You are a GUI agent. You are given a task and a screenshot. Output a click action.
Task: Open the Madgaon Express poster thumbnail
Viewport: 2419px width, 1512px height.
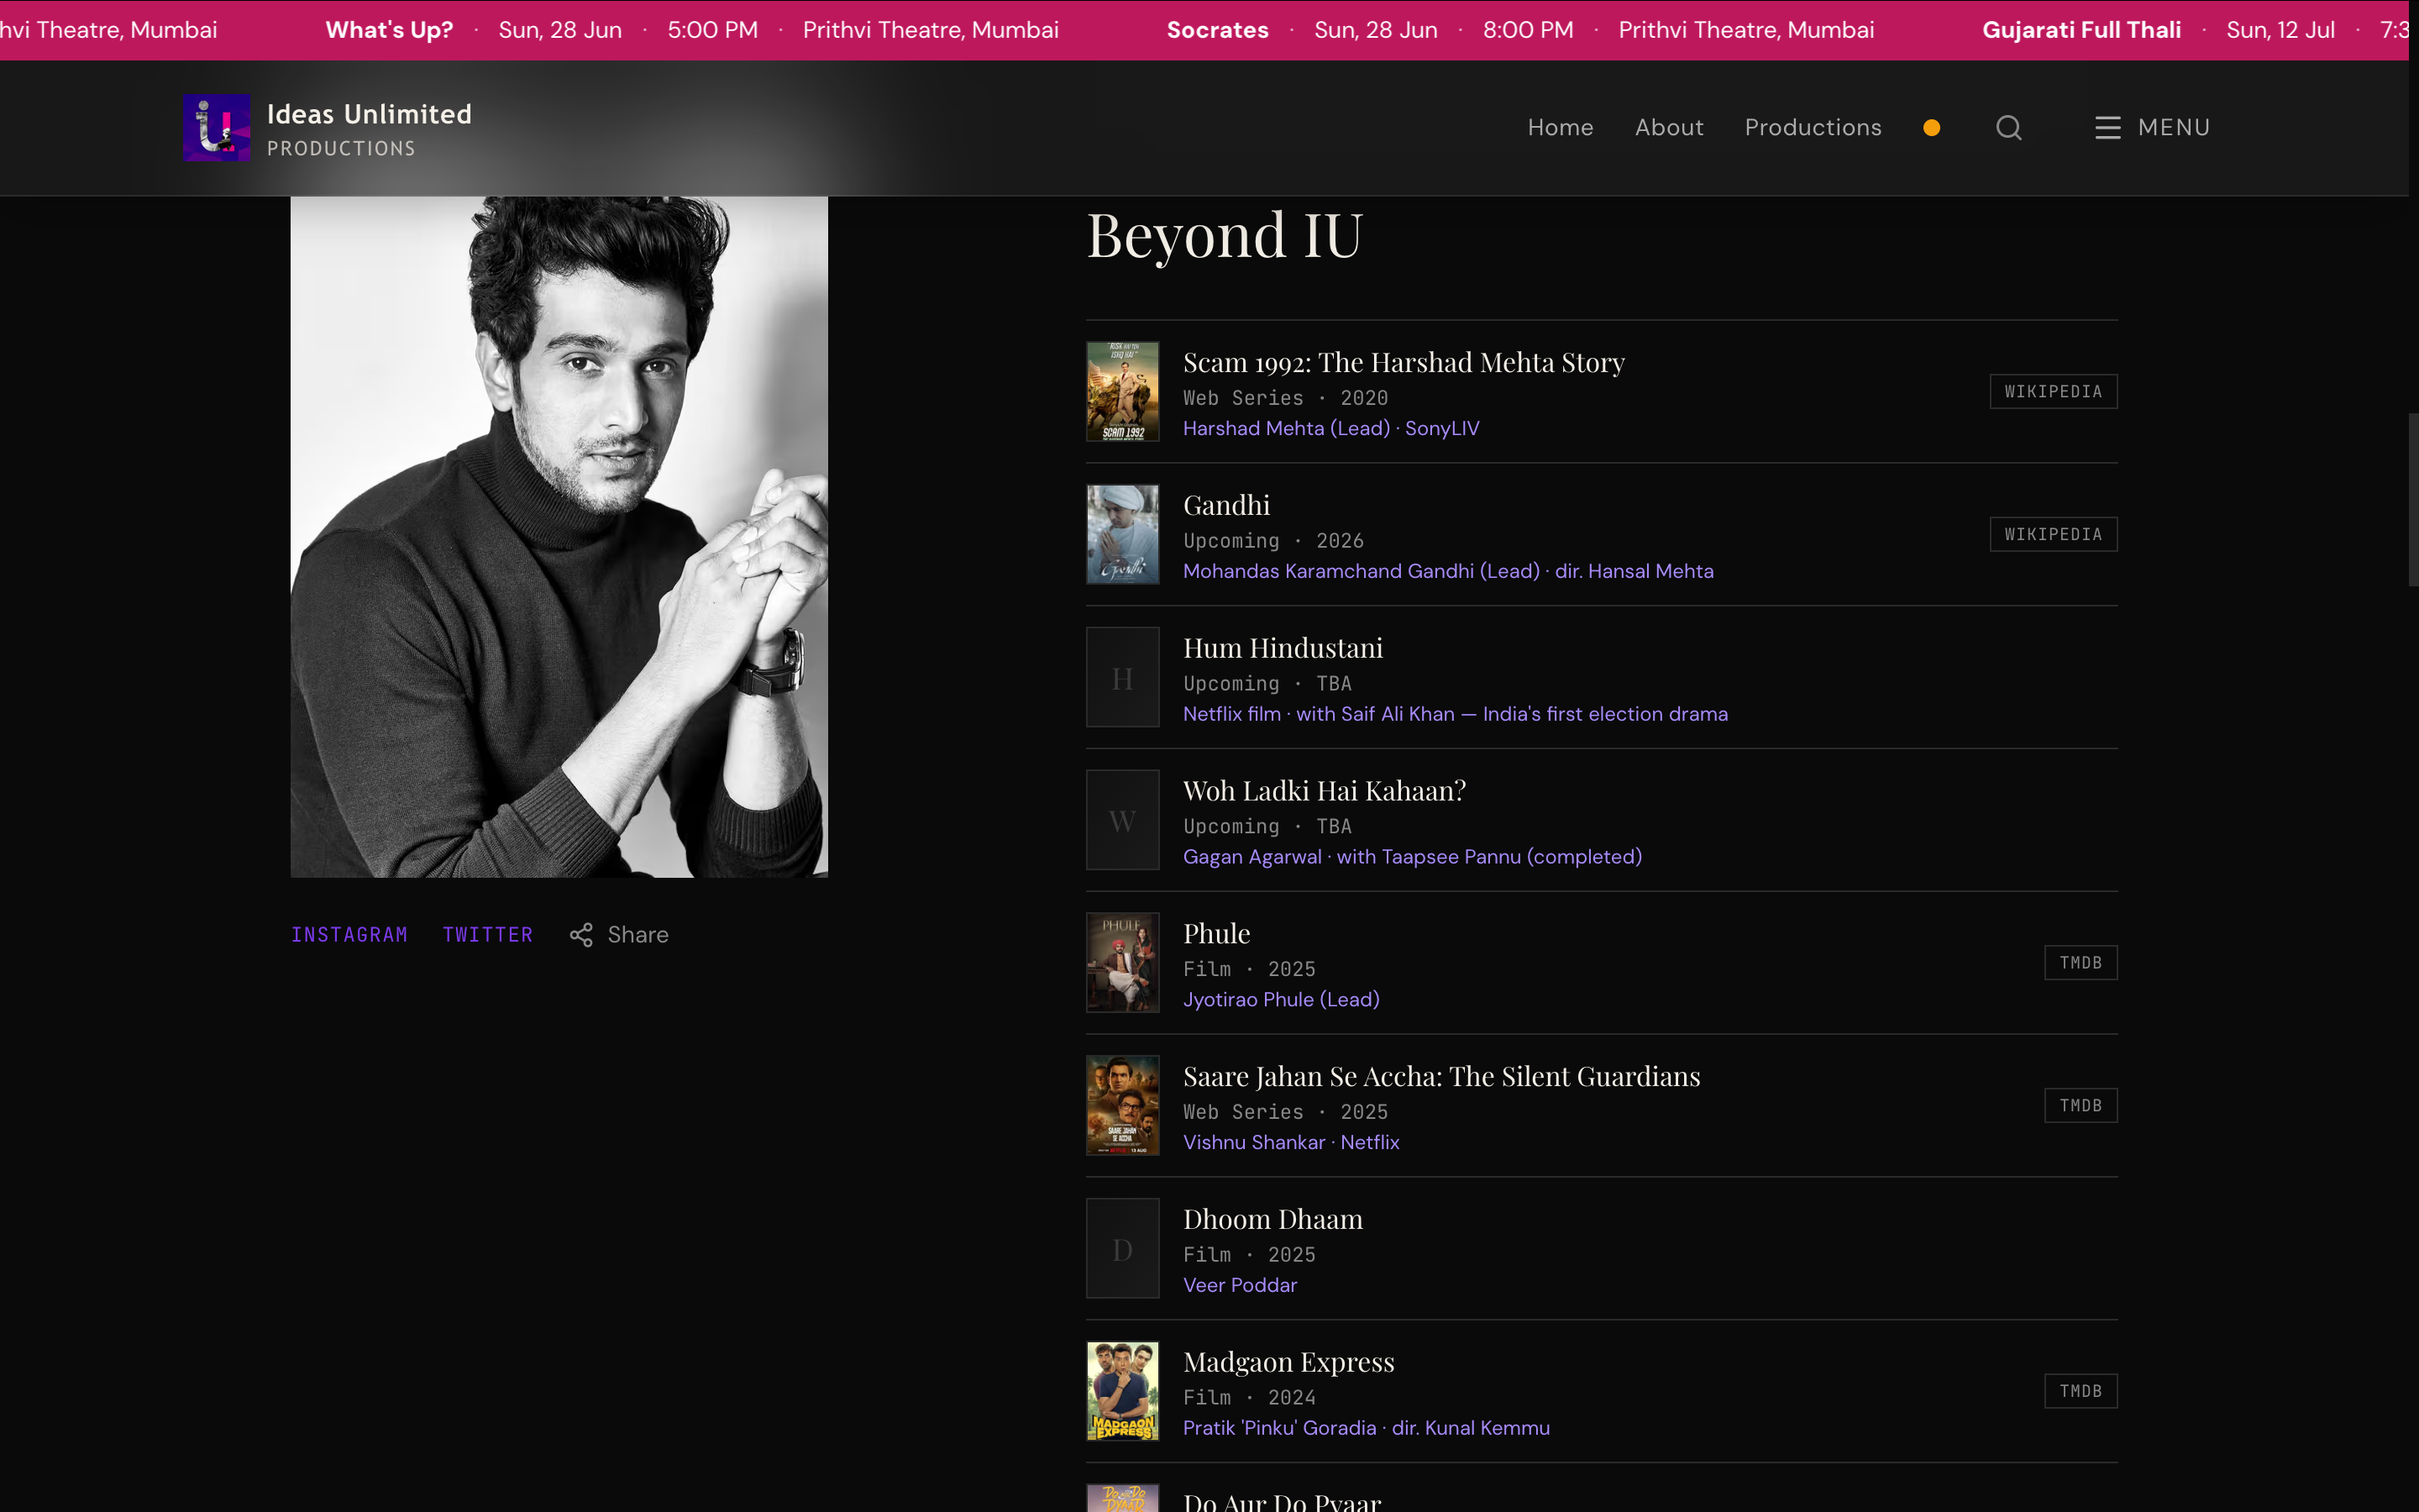point(1122,1391)
